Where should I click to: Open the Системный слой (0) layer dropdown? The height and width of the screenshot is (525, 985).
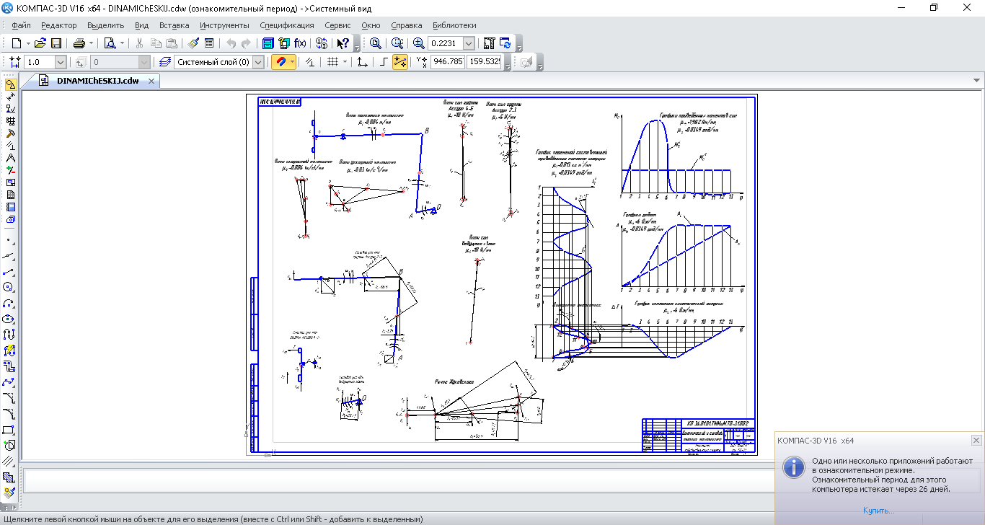[258, 62]
